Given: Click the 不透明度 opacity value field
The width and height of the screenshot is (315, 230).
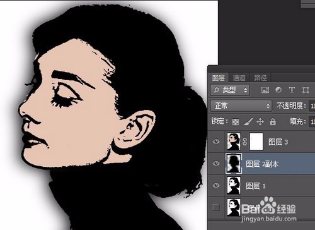Looking at the screenshot, I should (312, 106).
